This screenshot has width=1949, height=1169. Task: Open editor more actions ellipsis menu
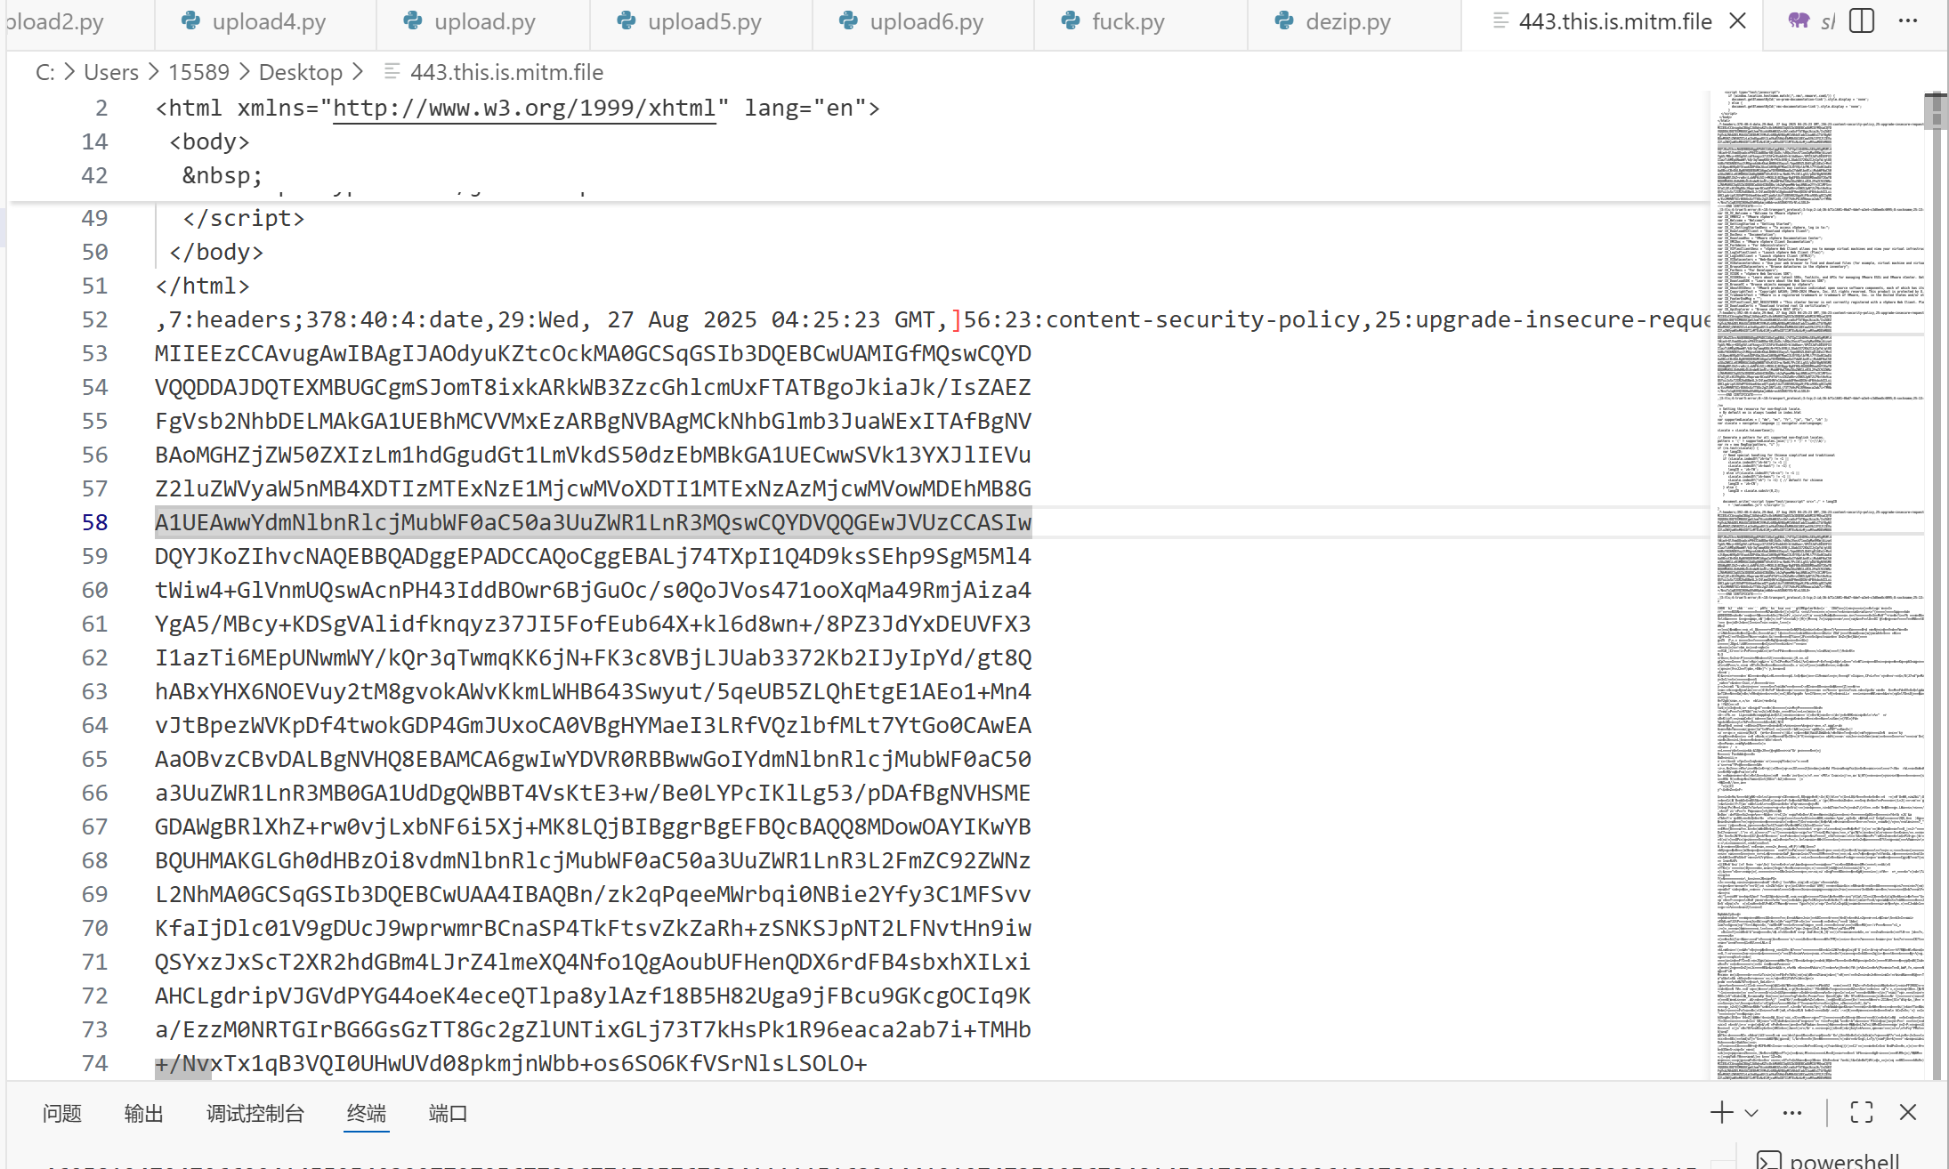[1908, 21]
